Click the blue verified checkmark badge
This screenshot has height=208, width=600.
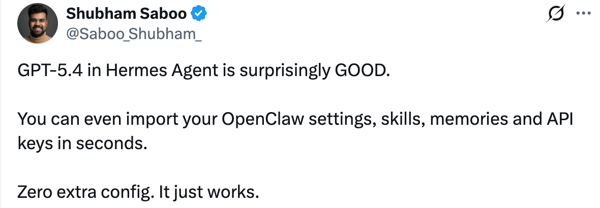click(198, 15)
